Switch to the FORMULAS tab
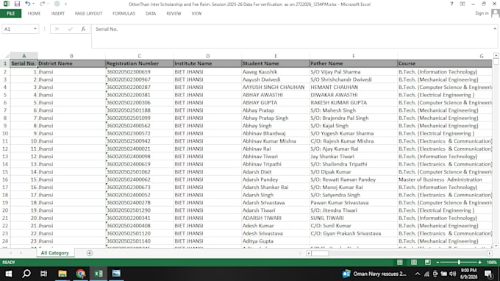500x281 pixels. [124, 13]
